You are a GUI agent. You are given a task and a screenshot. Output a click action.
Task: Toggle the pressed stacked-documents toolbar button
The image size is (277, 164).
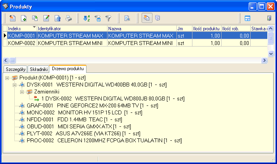[x=147, y=18]
